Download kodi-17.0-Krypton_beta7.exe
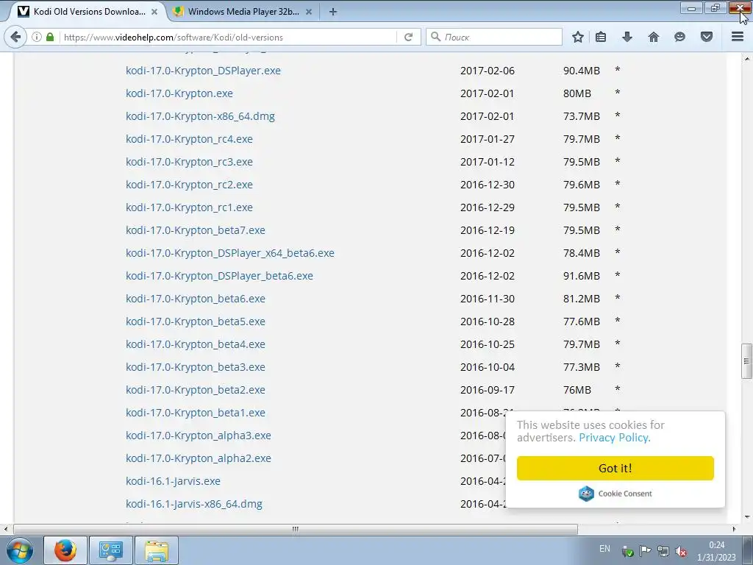The width and height of the screenshot is (753, 565). 196,230
